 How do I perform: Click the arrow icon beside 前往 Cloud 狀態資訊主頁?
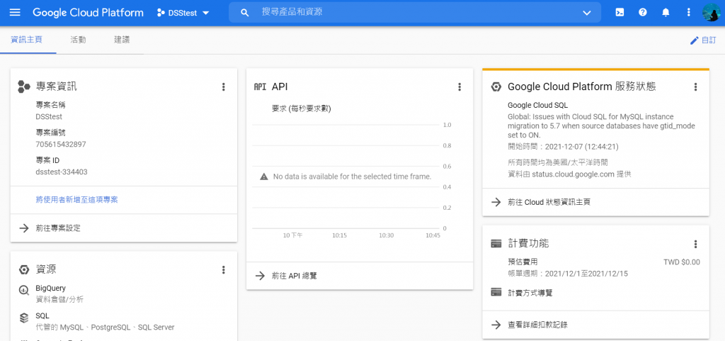[496, 202]
